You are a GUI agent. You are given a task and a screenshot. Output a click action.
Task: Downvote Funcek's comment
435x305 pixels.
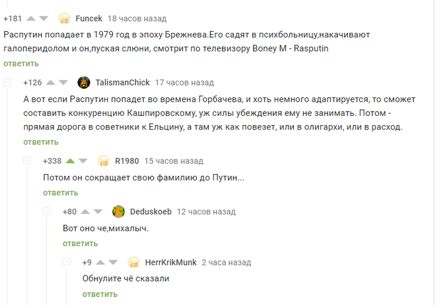[x=43, y=19]
